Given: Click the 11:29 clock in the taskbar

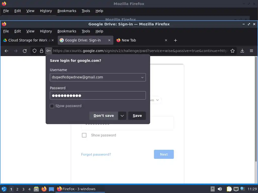Looking at the screenshot, I should [252, 189].
